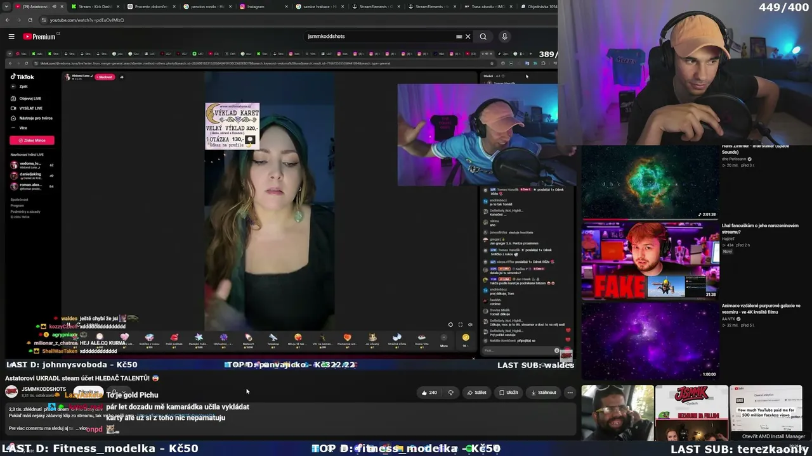Open the danieljeking recommended LIVE creator
This screenshot has height=456, width=812.
coord(32,175)
